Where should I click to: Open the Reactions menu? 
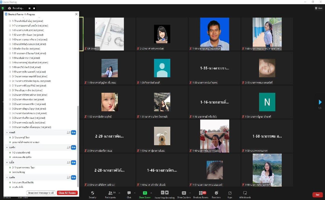(x=216, y=194)
